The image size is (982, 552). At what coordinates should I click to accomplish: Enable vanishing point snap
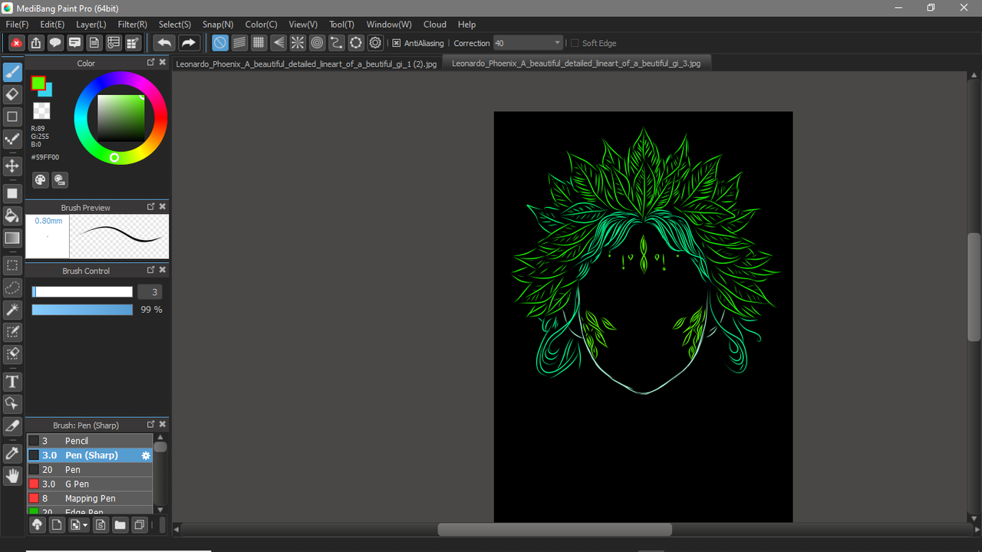tap(278, 43)
